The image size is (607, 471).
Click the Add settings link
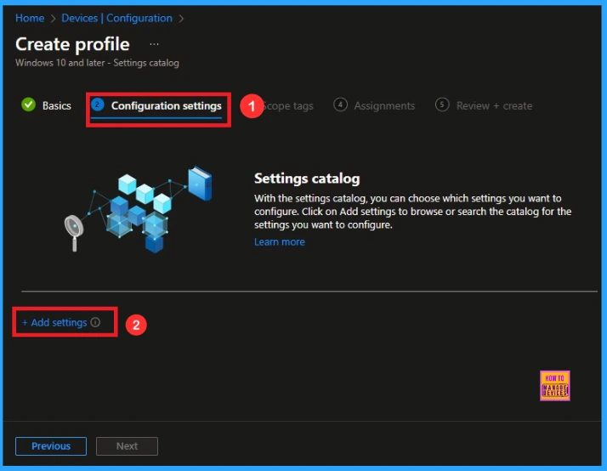pos(54,323)
